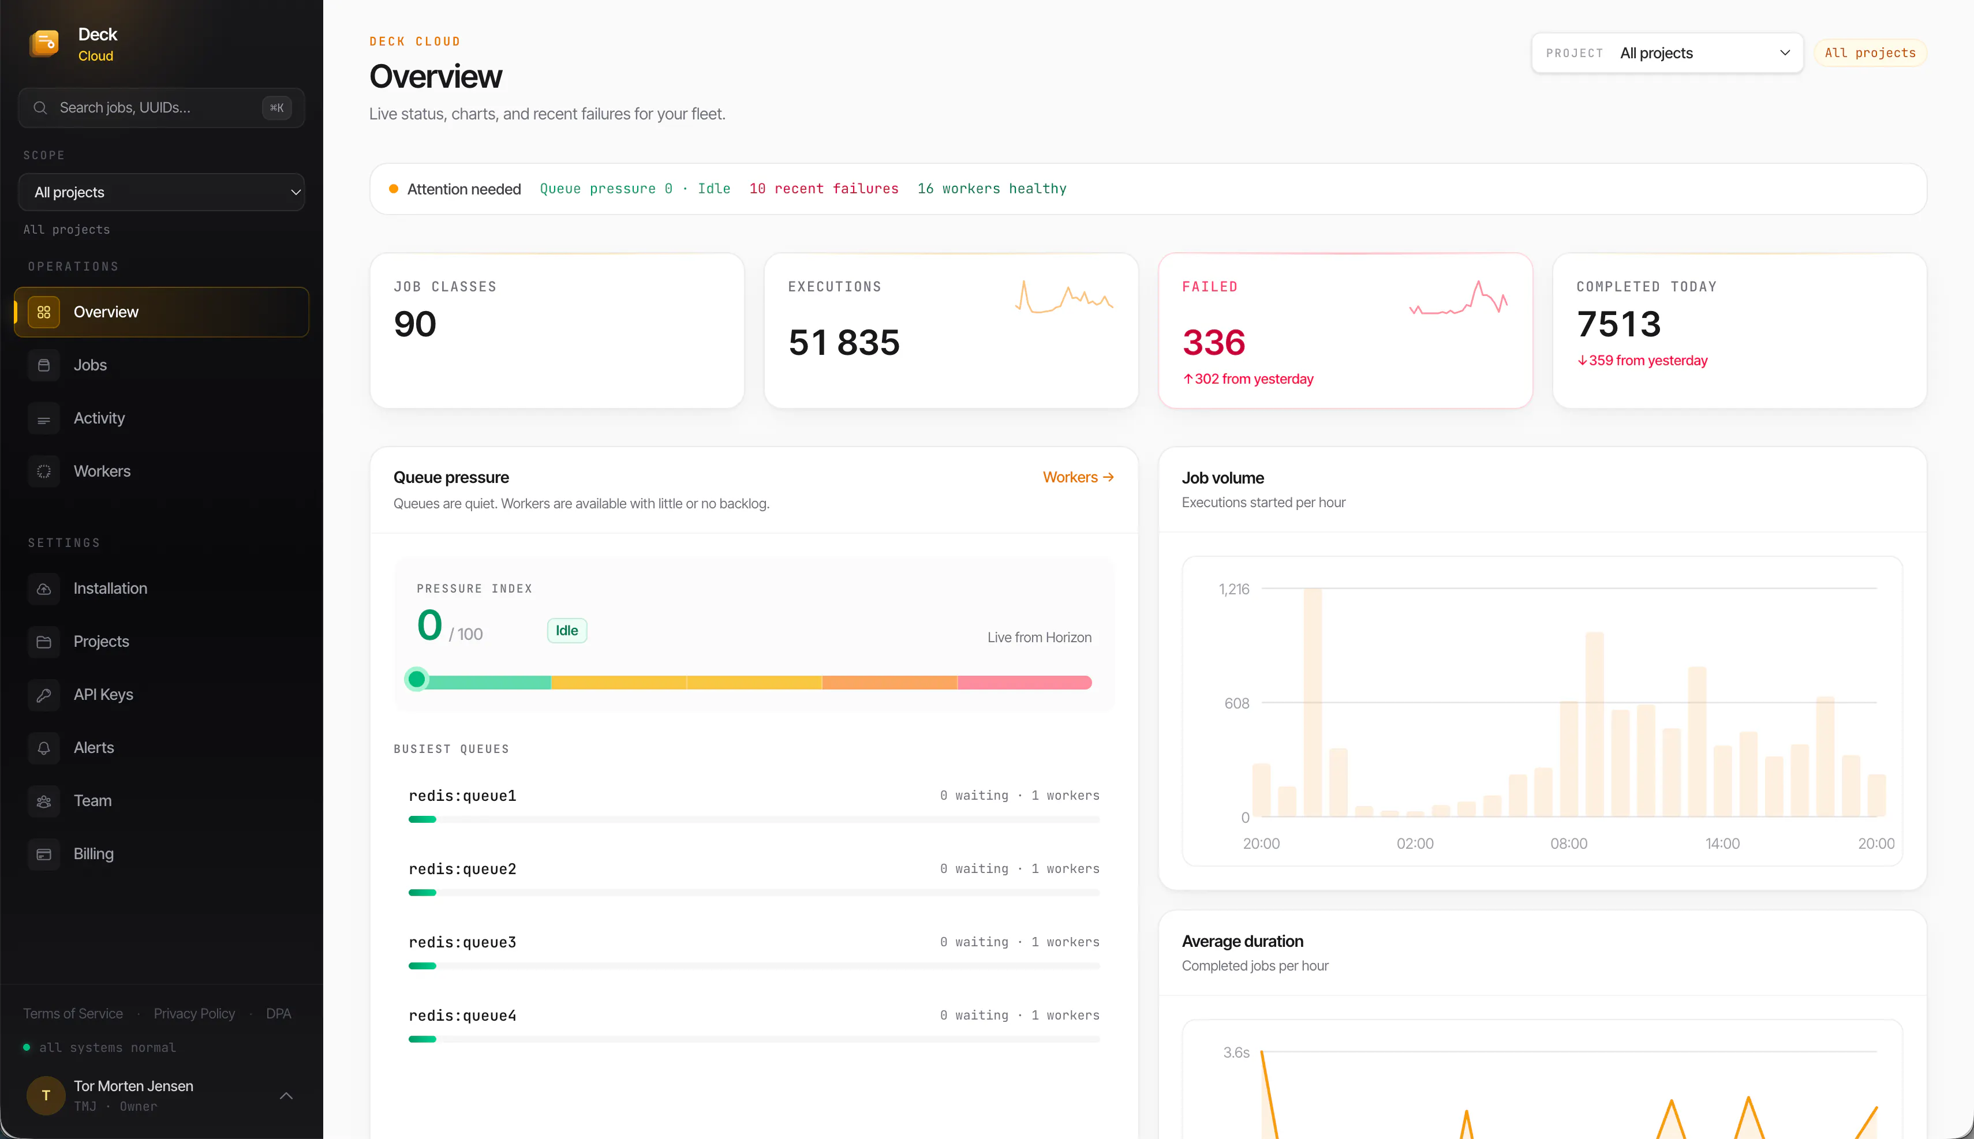This screenshot has width=1974, height=1139.
Task: Click the 16 workers healthy status
Action: 992,189
